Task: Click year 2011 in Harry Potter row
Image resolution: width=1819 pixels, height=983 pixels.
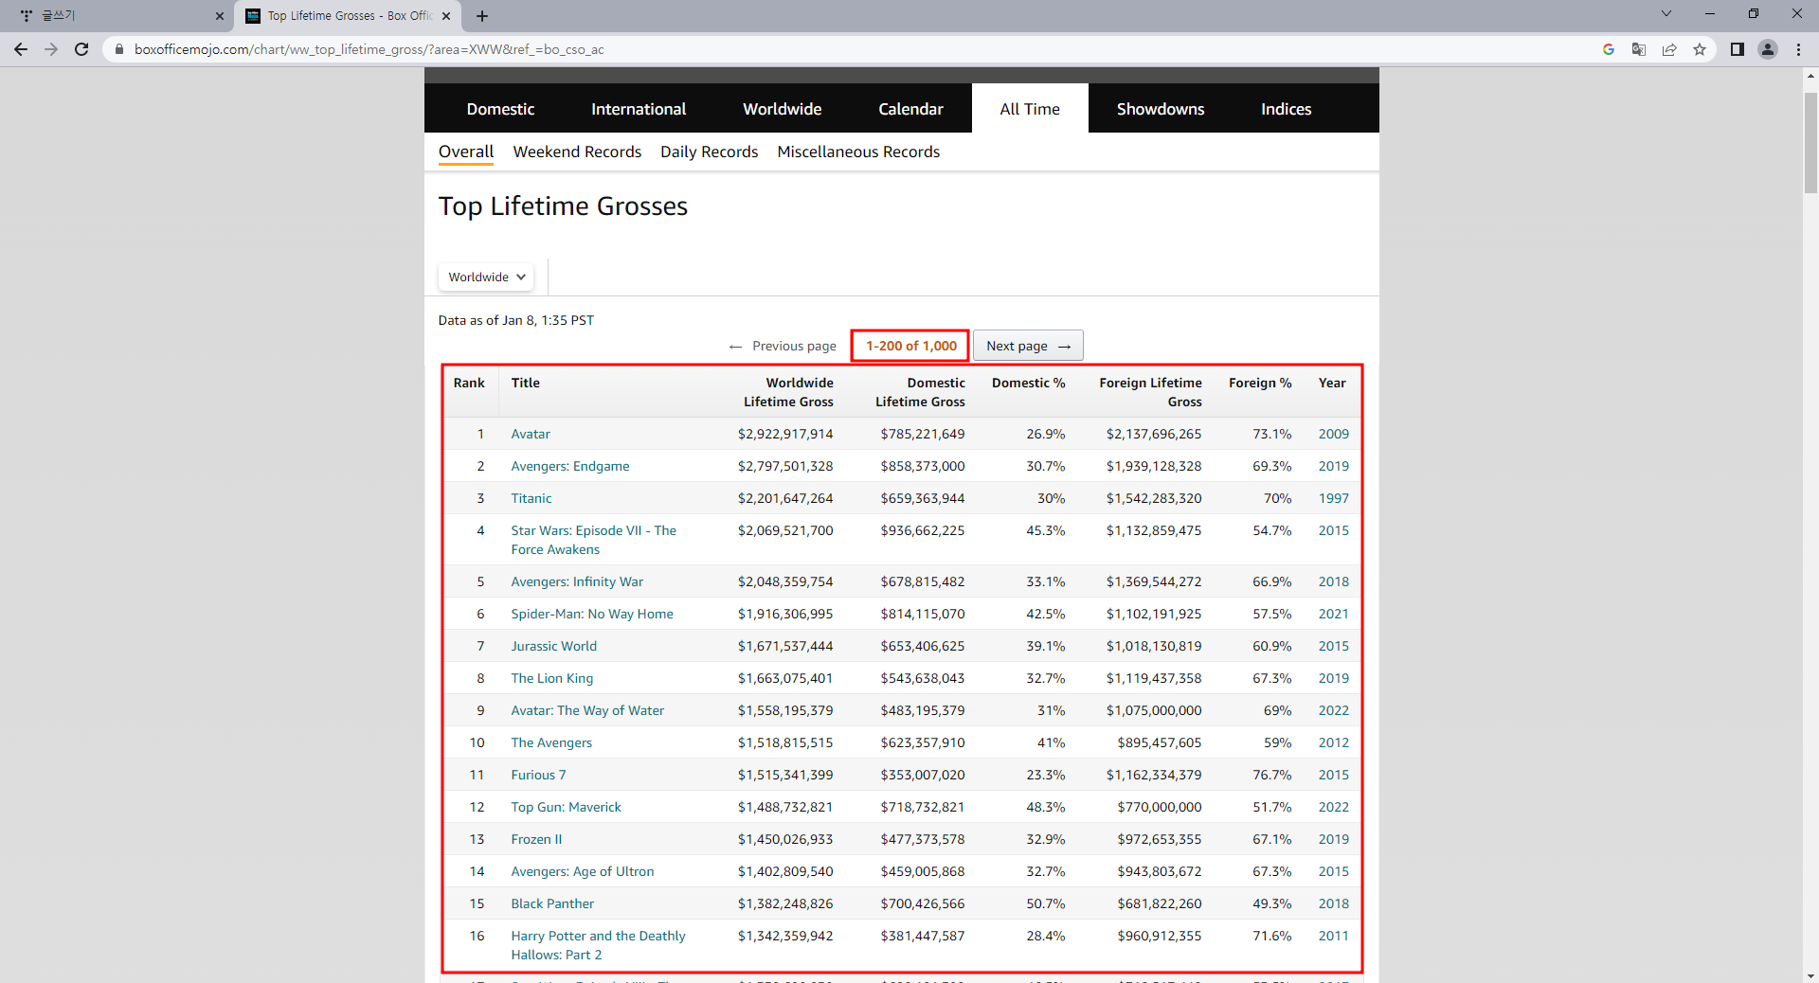Action: click(x=1334, y=936)
